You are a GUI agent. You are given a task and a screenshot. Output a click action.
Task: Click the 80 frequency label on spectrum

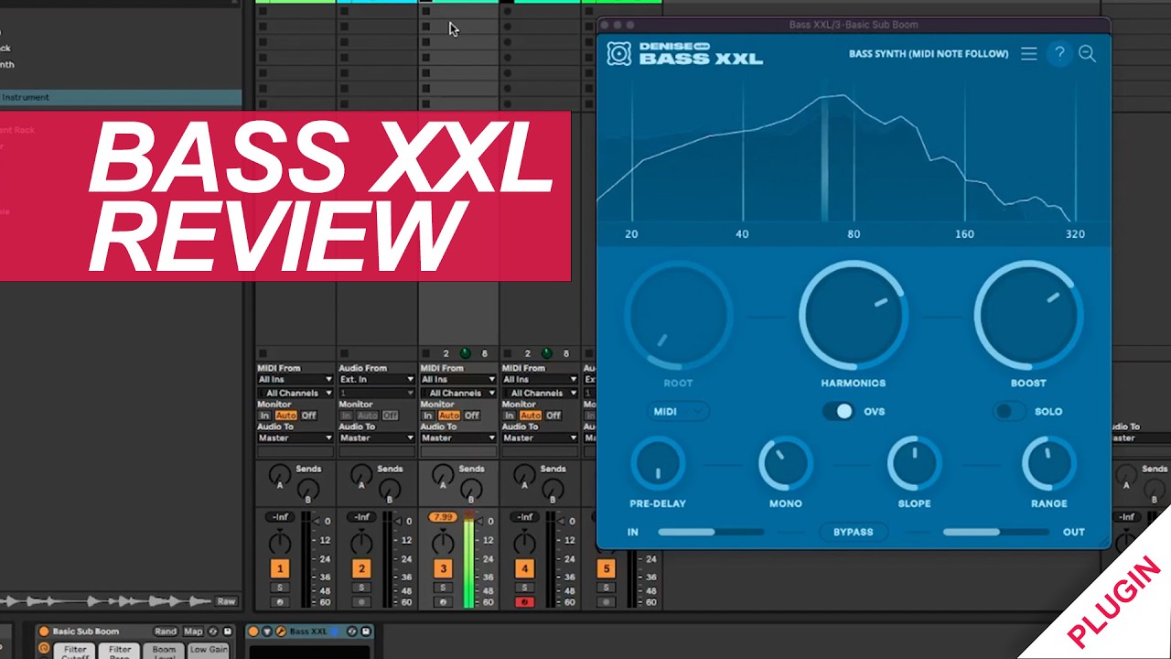coord(854,234)
